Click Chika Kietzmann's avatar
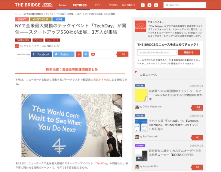The image size is (221, 172). 137,107
